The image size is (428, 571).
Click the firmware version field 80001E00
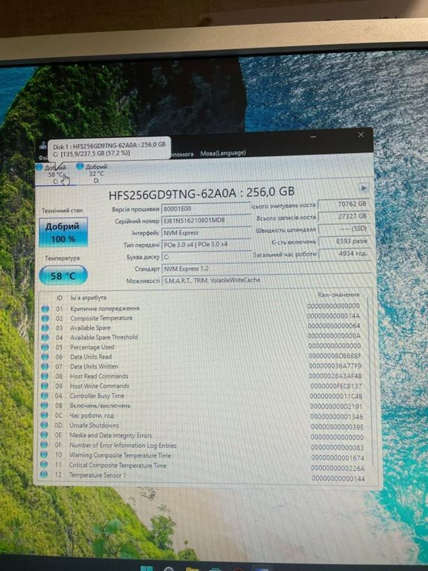205,209
